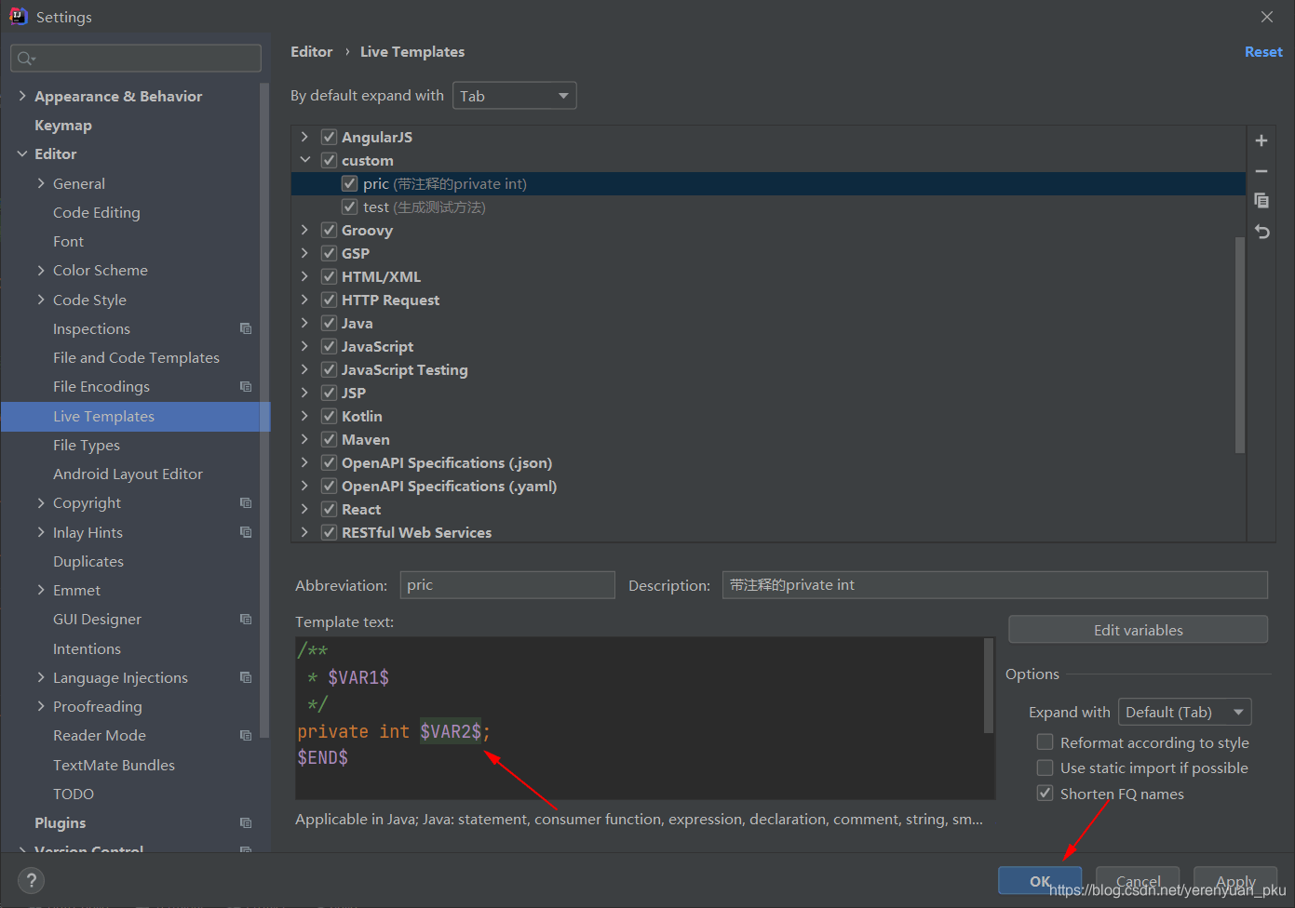The height and width of the screenshot is (908, 1295).
Task: Open the By default expand with dropdown
Action: [x=515, y=96]
